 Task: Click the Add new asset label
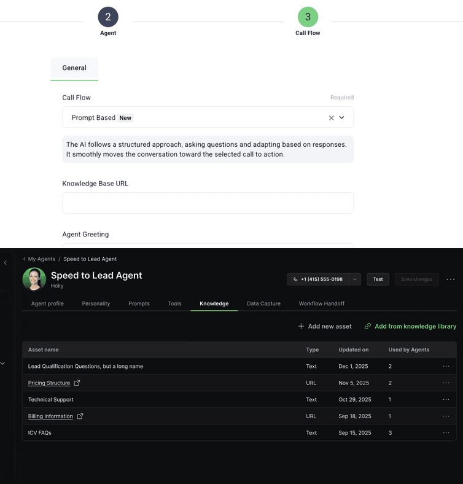tap(330, 326)
